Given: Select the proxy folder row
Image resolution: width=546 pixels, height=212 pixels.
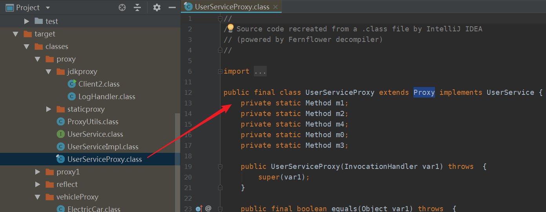Looking at the screenshot, I should click(x=90, y=59).
